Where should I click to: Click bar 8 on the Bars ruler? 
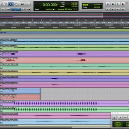[59, 20]
